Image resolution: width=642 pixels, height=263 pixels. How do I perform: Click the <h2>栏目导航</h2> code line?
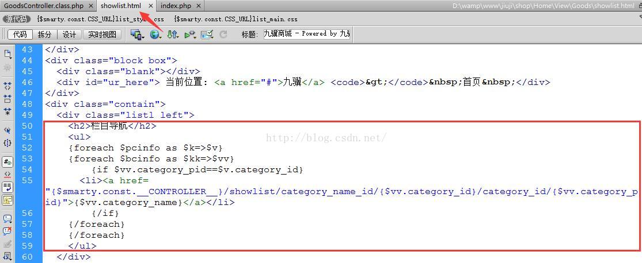[112, 126]
